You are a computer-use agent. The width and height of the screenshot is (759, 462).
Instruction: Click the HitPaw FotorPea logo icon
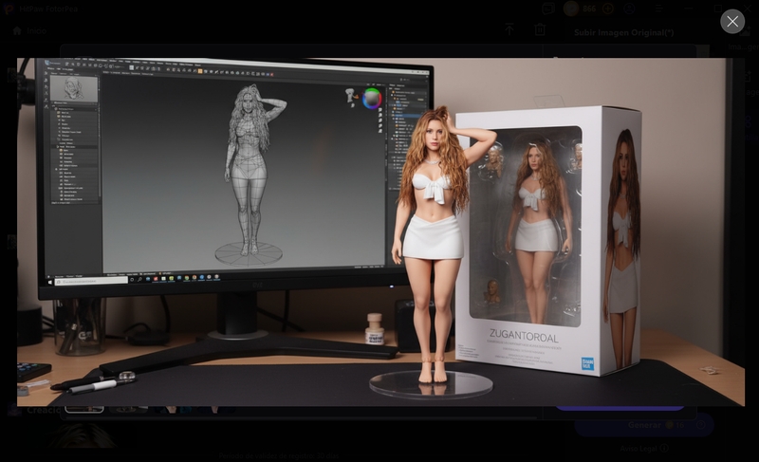(x=9, y=9)
